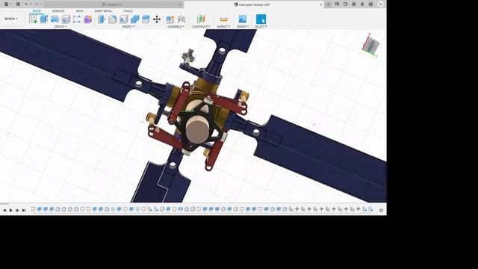Select the purple Create Form tool
The image size is (478, 269).
point(88,19)
